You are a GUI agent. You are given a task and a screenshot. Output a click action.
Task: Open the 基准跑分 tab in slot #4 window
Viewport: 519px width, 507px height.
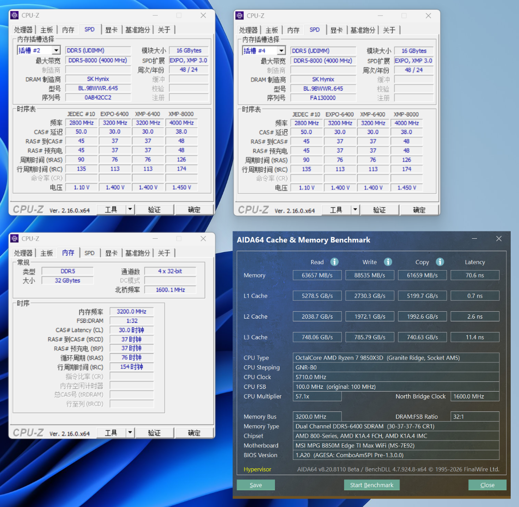pos(363,30)
